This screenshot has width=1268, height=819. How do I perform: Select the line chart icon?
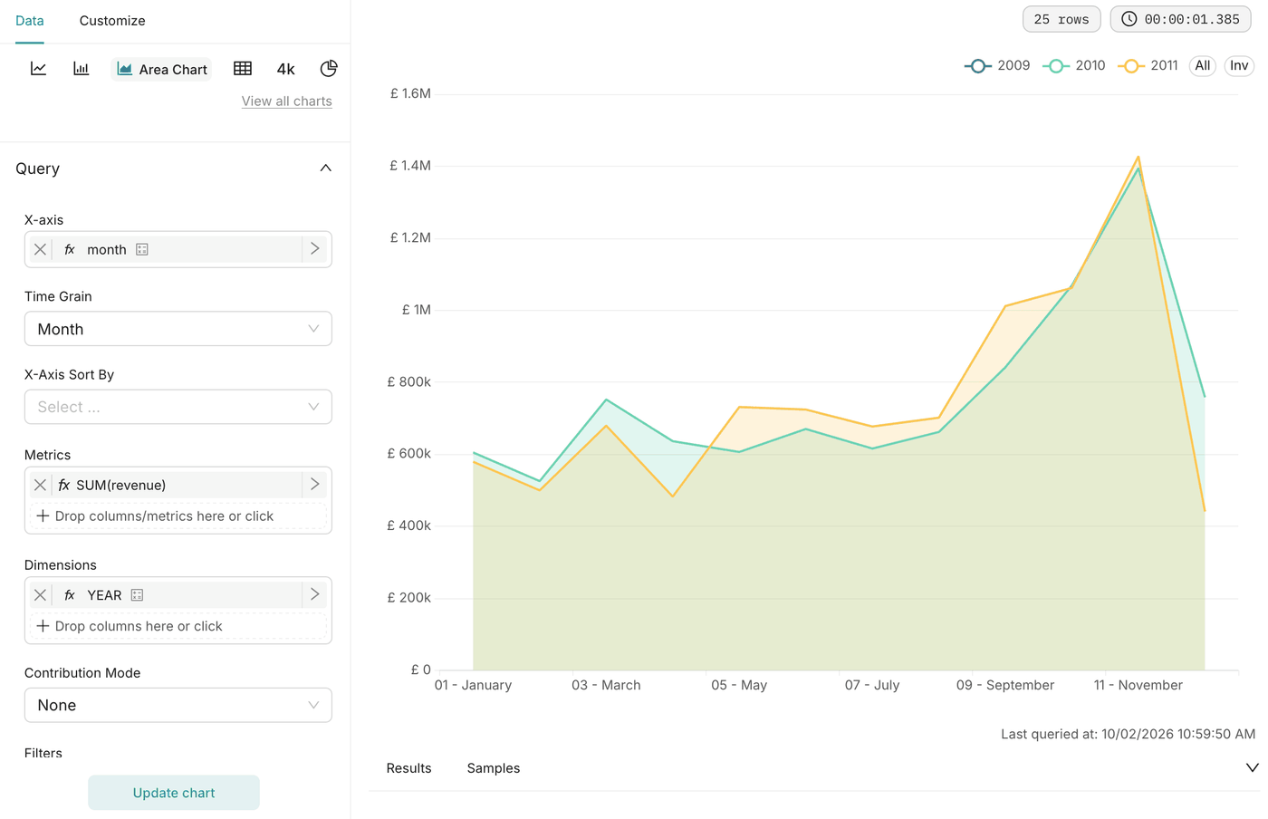(38, 69)
